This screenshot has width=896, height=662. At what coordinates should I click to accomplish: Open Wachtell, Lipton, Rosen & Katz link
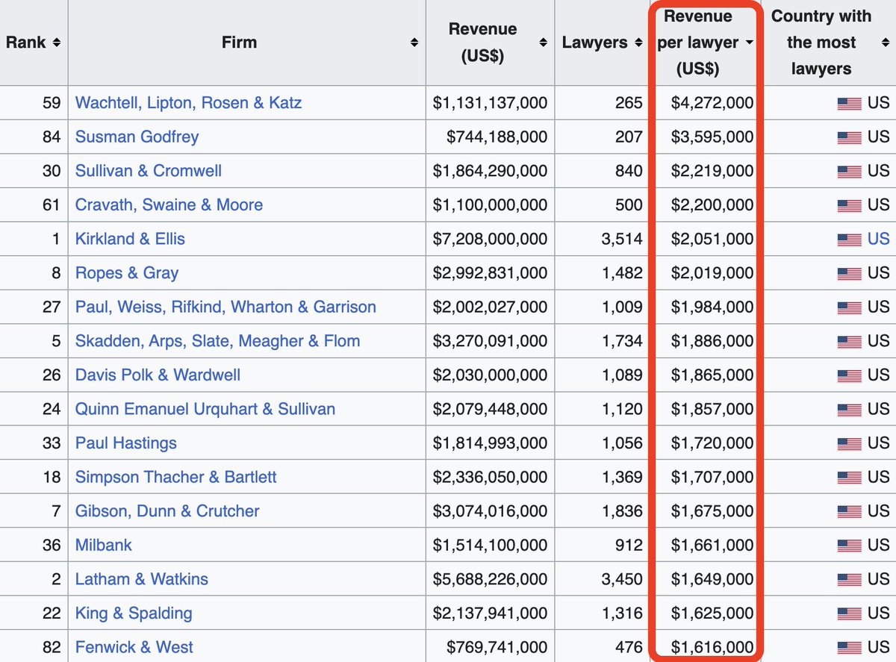tap(188, 102)
